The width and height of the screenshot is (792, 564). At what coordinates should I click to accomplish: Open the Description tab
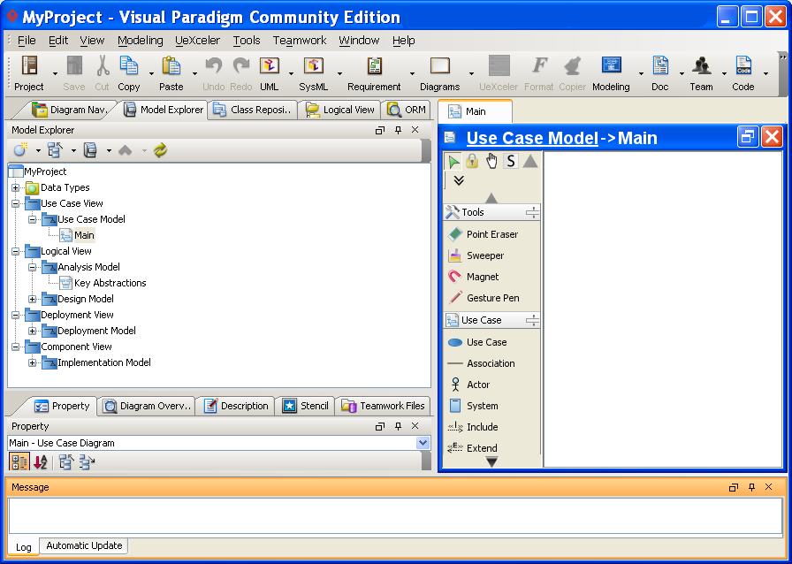tap(236, 406)
